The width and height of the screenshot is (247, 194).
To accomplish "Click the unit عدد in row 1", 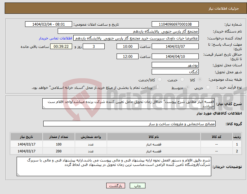I will (91, 144).
